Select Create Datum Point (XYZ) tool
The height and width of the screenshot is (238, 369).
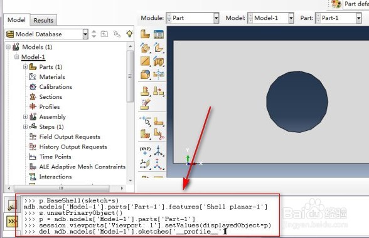145,151
